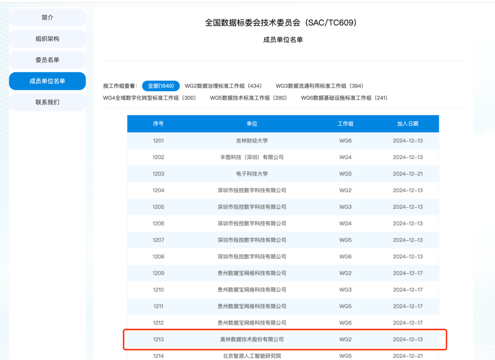Click the 单位 column header
The image size is (495, 360).
click(x=252, y=124)
